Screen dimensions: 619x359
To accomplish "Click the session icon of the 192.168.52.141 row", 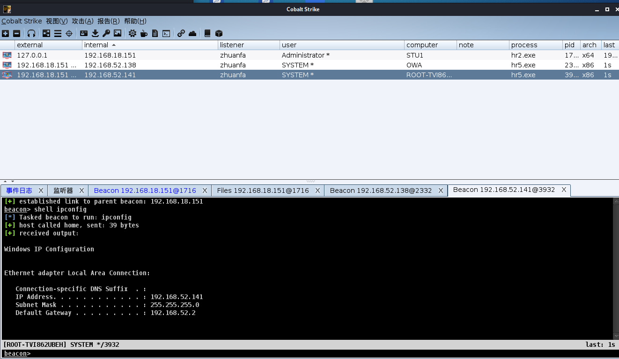I will click(7, 75).
